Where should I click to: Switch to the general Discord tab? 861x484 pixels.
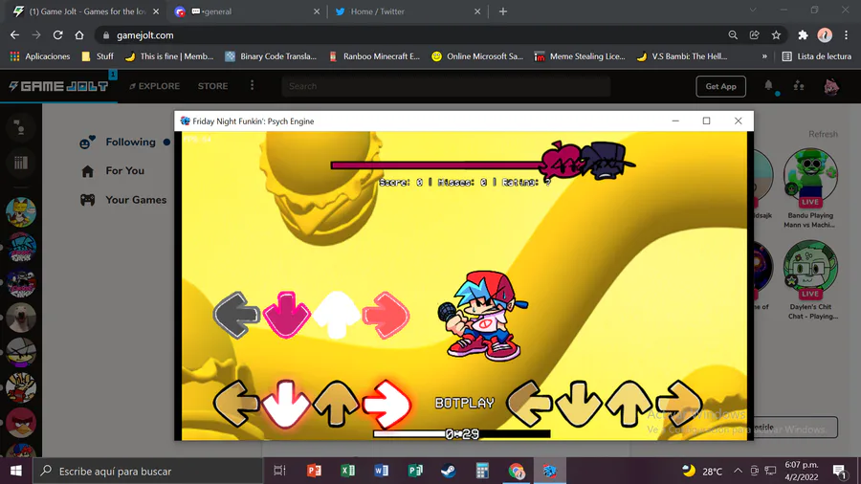pos(246,11)
